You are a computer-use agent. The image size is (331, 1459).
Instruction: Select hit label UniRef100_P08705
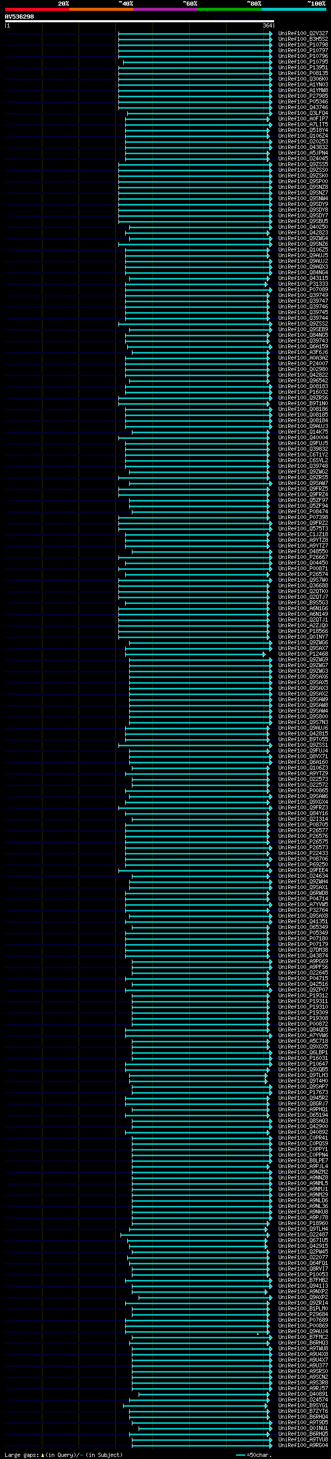pos(303,824)
